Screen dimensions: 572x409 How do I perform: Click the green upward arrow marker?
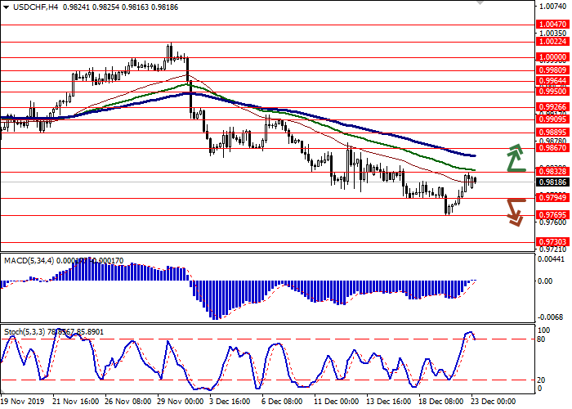tap(515, 158)
